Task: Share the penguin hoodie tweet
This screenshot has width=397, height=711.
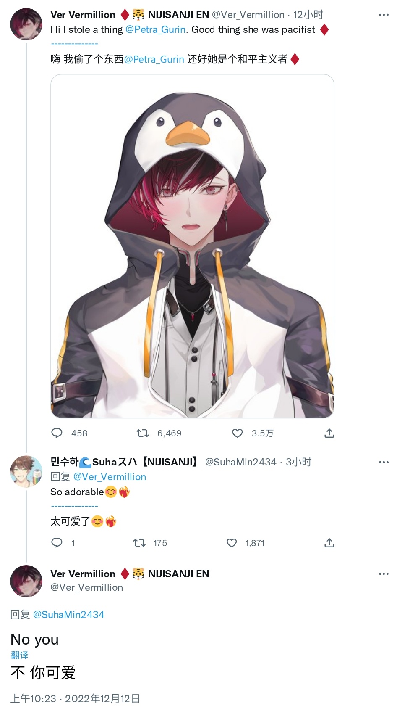Action: pyautogui.click(x=329, y=433)
